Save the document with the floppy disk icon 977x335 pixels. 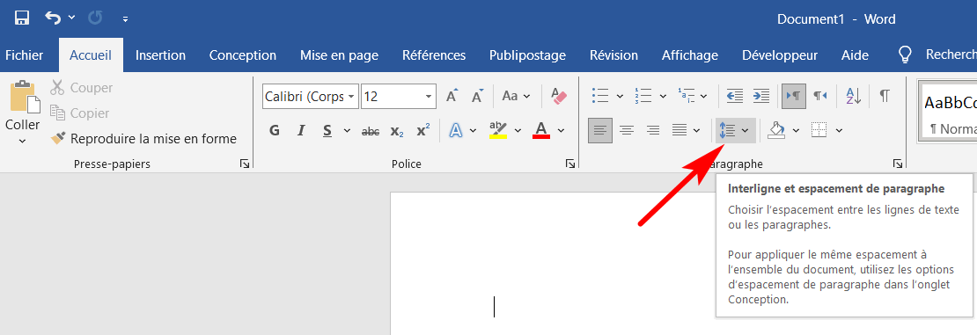tap(22, 18)
